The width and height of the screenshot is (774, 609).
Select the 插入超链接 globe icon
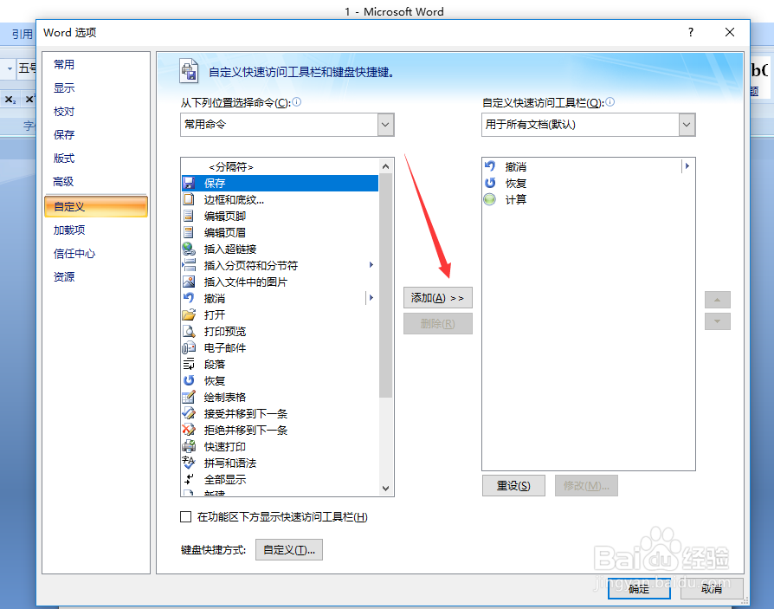click(189, 249)
